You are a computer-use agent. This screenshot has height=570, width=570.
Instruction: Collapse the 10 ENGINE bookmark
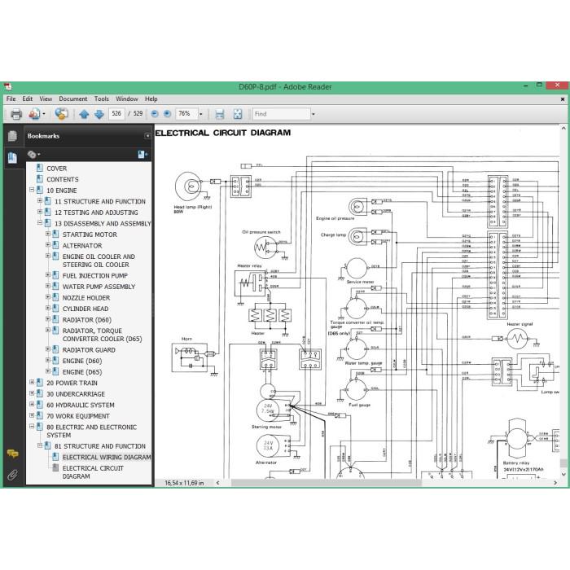point(32,190)
